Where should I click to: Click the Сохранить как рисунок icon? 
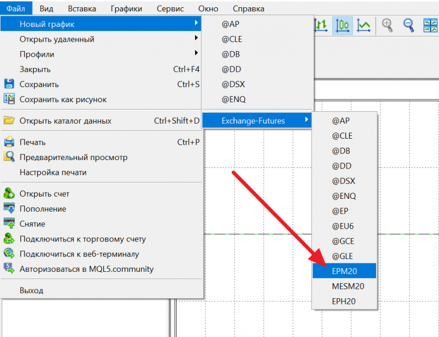(x=9, y=99)
